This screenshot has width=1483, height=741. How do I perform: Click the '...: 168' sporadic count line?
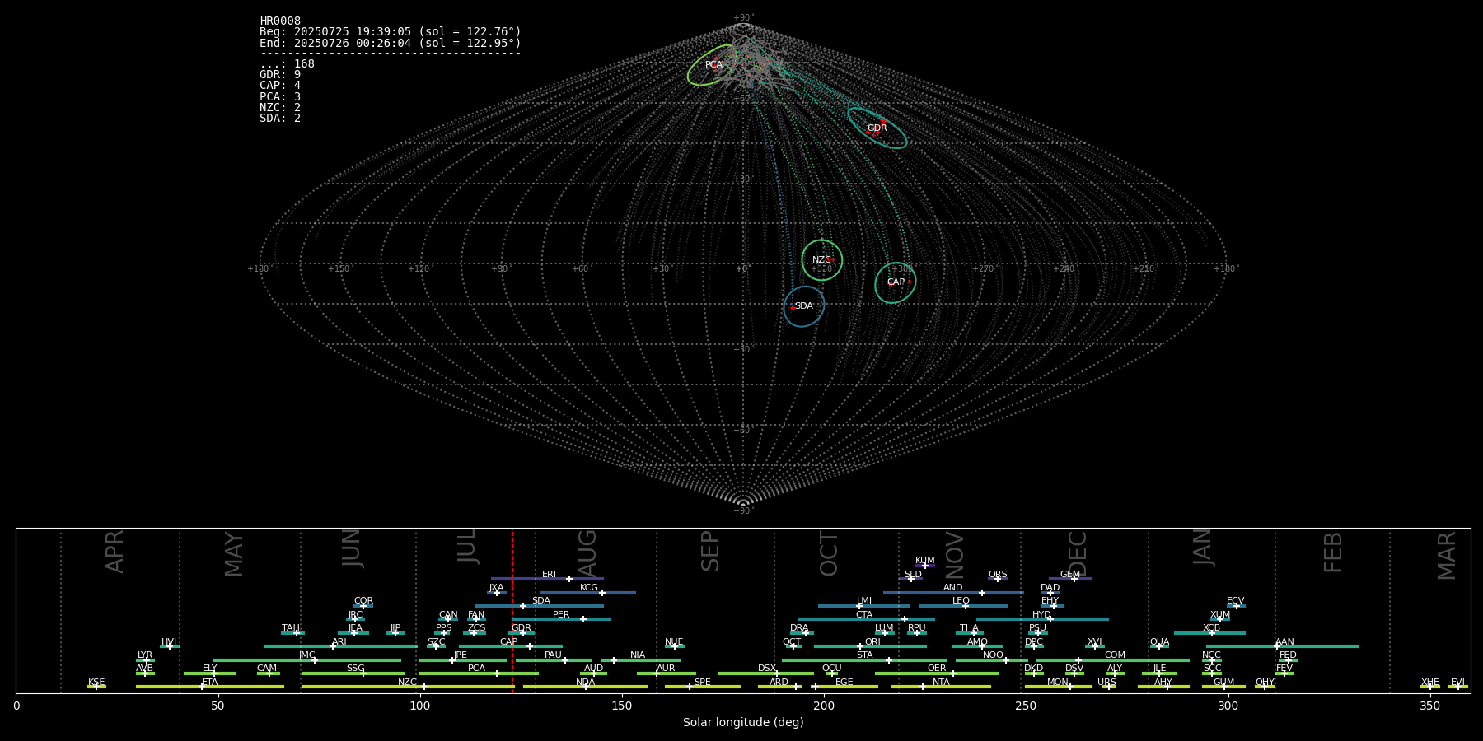click(x=287, y=64)
